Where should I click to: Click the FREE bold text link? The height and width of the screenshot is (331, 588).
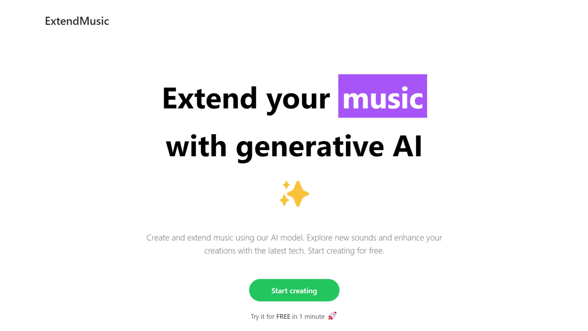[x=283, y=316]
